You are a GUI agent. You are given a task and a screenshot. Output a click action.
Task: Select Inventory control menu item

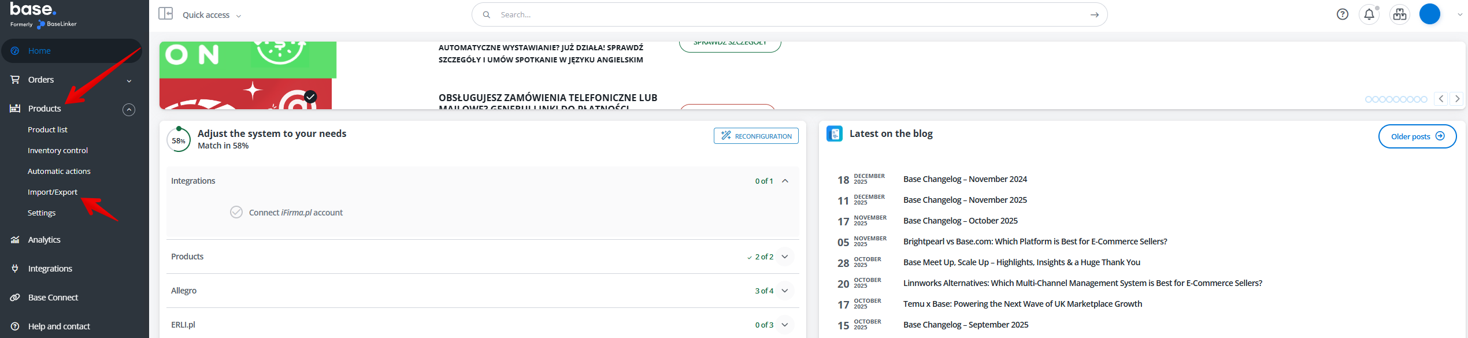tap(58, 150)
